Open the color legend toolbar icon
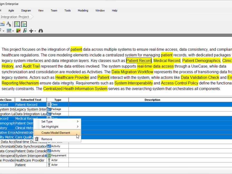The height and width of the screenshot is (174, 232). coord(18,31)
